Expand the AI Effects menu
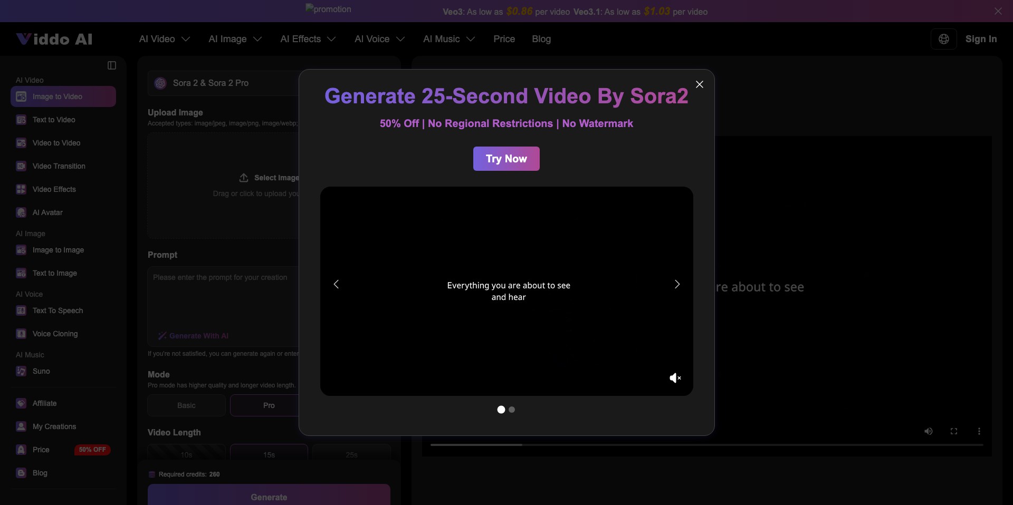This screenshot has height=505, width=1013. [x=308, y=39]
